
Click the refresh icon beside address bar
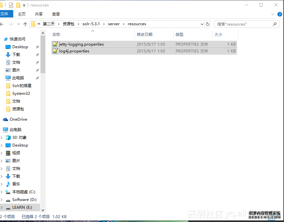tap(208, 24)
